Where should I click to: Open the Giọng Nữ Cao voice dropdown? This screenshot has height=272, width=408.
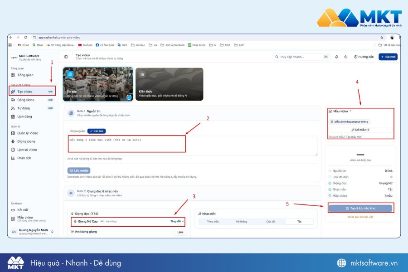tap(128, 221)
